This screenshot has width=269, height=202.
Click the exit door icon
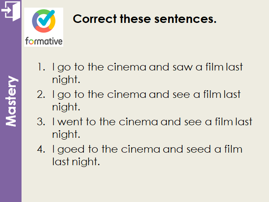tap(10, 11)
